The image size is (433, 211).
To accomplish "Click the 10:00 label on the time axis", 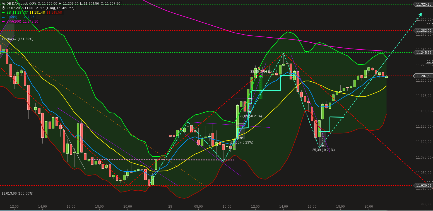I will [x=227, y=207].
